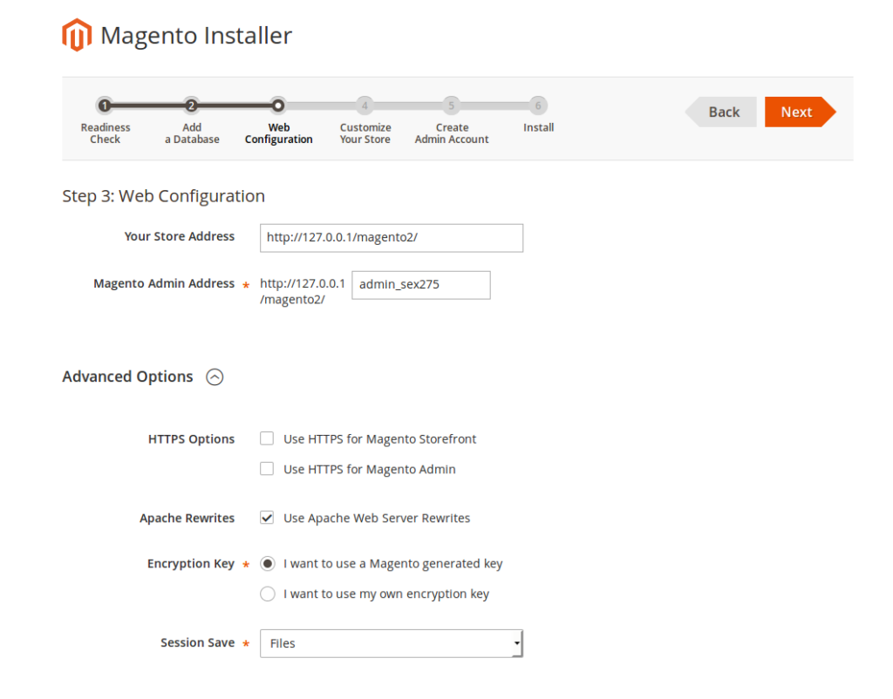Click the Back button
The height and width of the screenshot is (699, 893).
pos(721,112)
